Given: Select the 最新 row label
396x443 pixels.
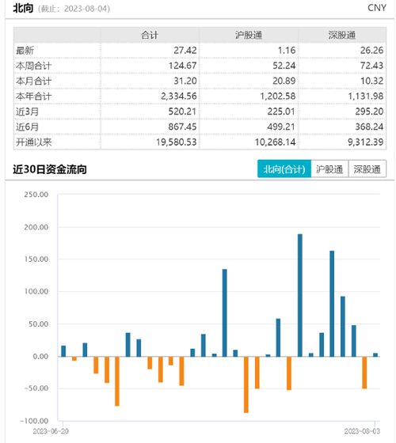Looking at the screenshot, I should click(x=25, y=51).
